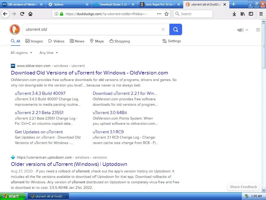The width and height of the screenshot is (266, 200).
Task: Show Images results
Action: click(x=34, y=41)
